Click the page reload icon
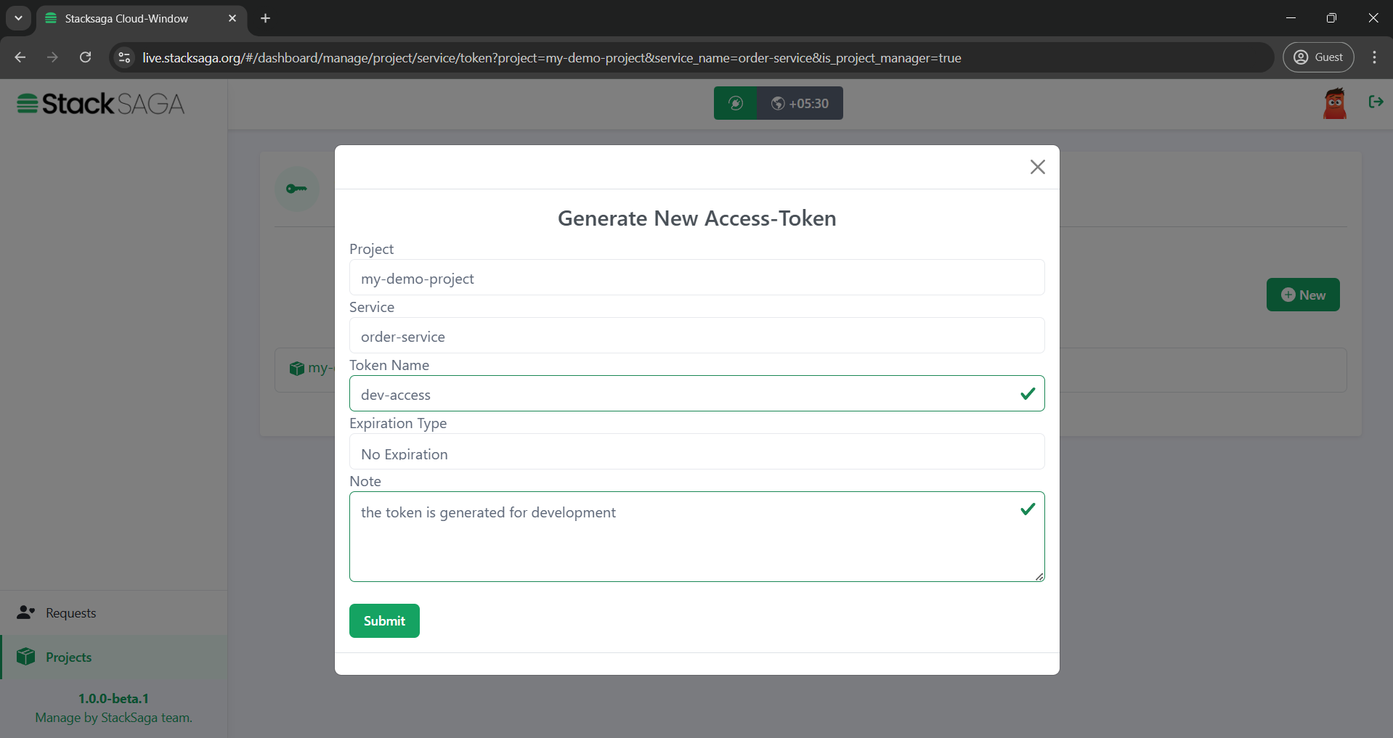Viewport: 1393px width, 738px height. click(x=85, y=57)
